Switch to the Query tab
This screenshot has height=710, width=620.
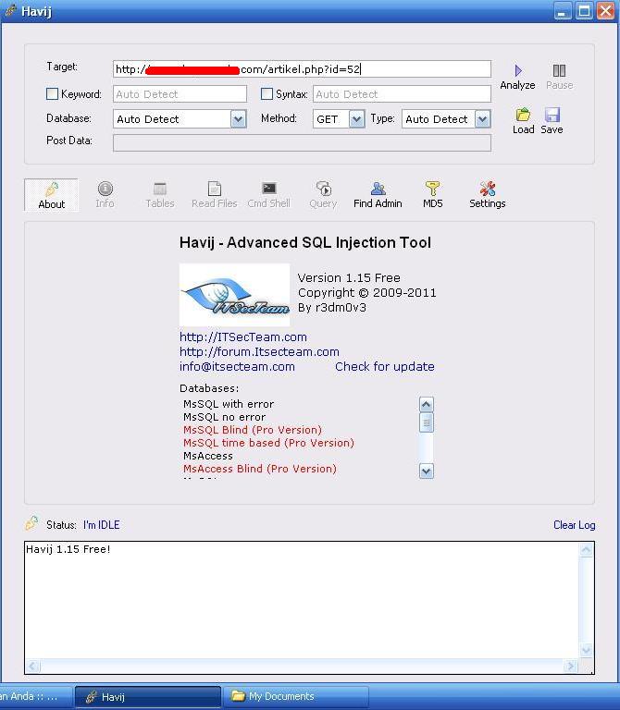(x=323, y=195)
